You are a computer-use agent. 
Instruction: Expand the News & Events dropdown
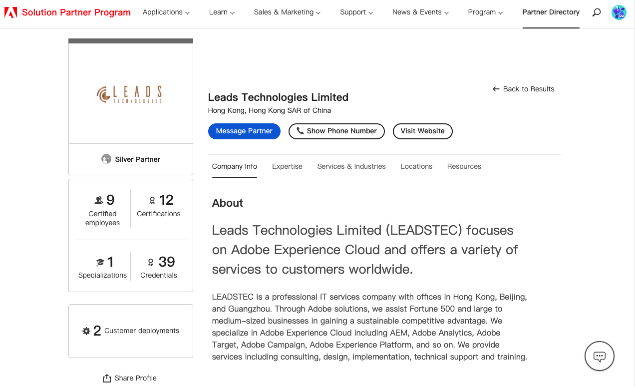pos(420,12)
